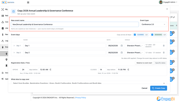Open calendar picker for 06/25/2026 date
The height and width of the screenshot is (101, 179).
pos(122,52)
